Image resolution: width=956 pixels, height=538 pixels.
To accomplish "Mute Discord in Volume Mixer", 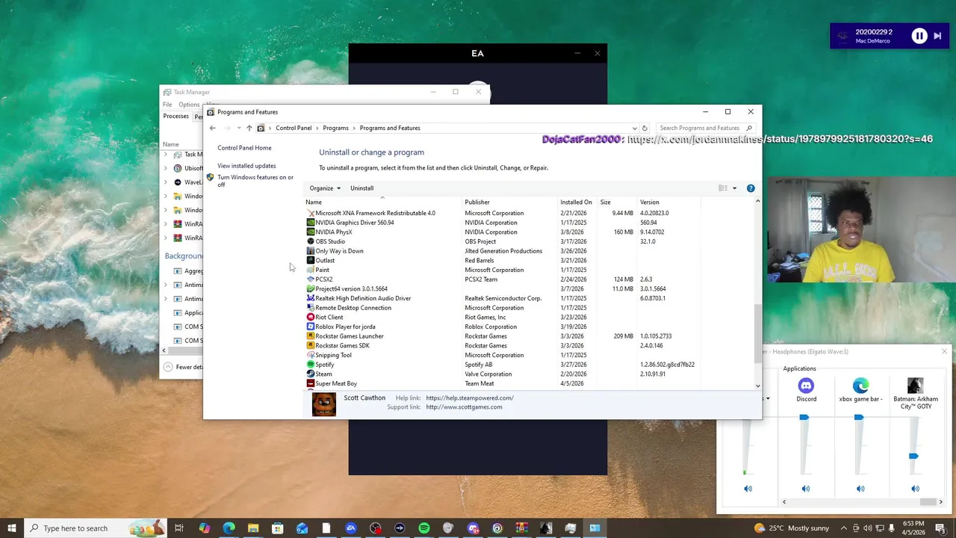I will (x=805, y=489).
